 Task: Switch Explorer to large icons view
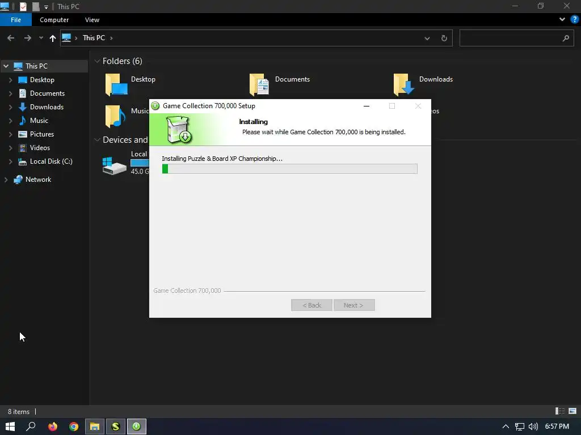(572, 411)
